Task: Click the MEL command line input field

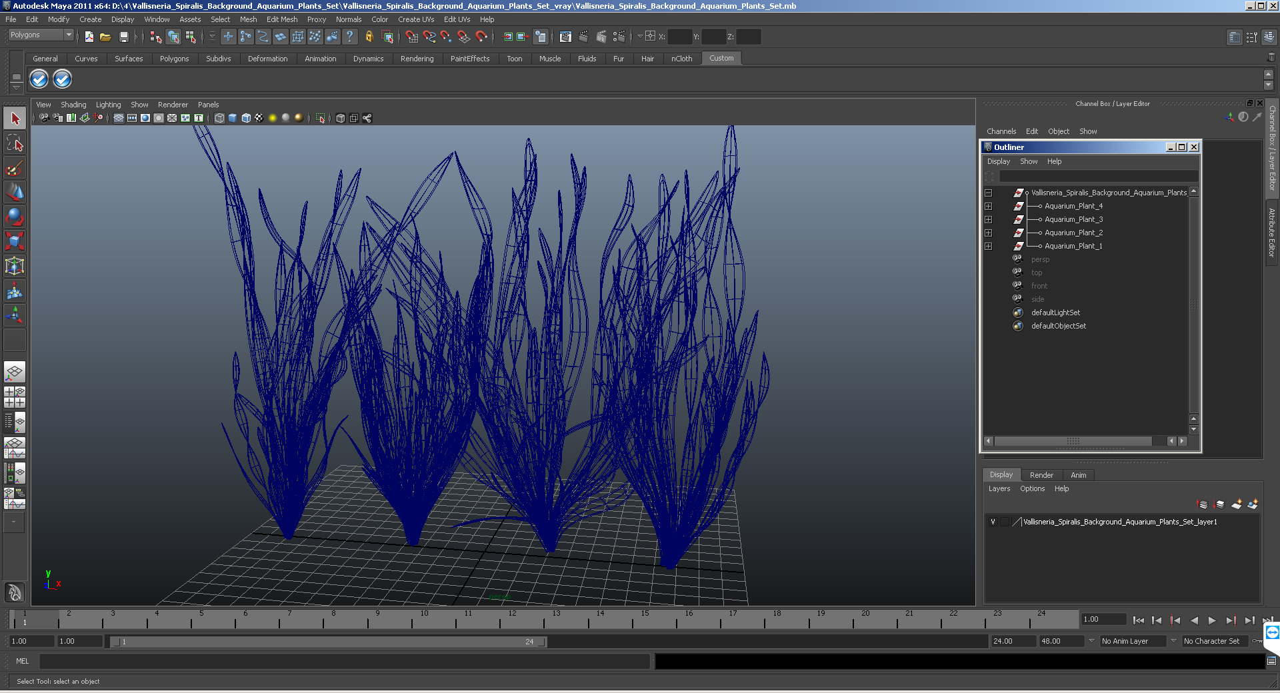Action: [345, 661]
